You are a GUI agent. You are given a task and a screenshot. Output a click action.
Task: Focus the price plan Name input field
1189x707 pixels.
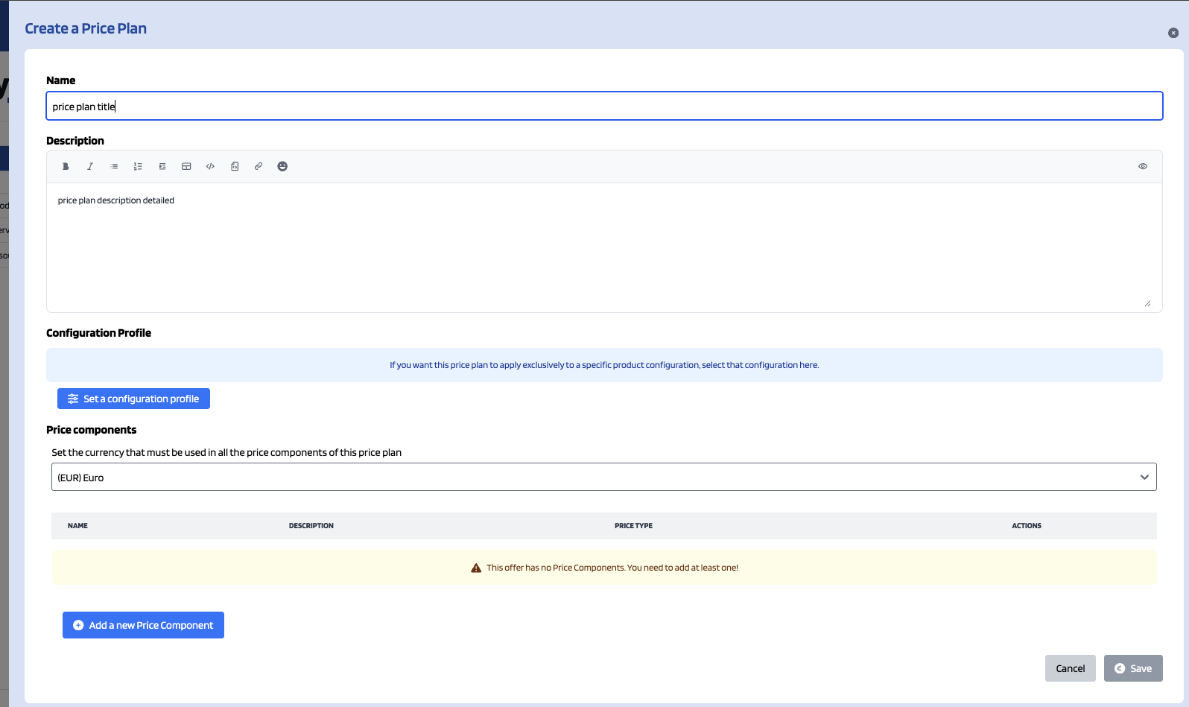pos(604,106)
